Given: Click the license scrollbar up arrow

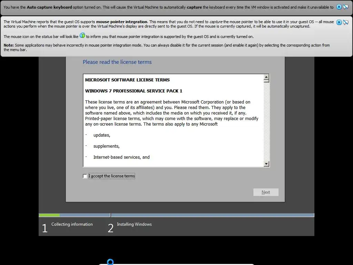Looking at the screenshot, I should 266,77.
